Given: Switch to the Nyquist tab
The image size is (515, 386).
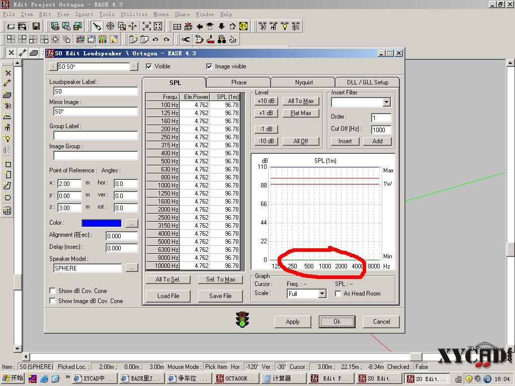Looking at the screenshot, I should (x=304, y=82).
